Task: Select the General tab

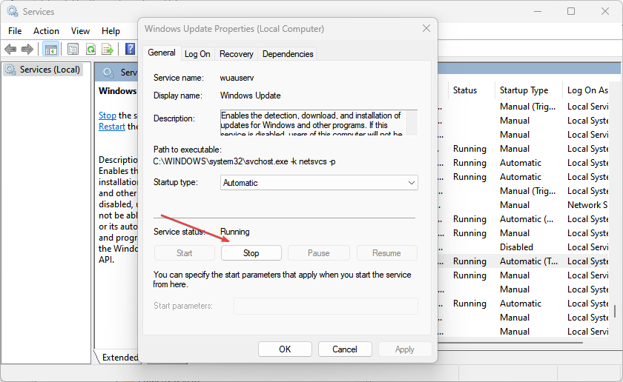Action: [162, 53]
